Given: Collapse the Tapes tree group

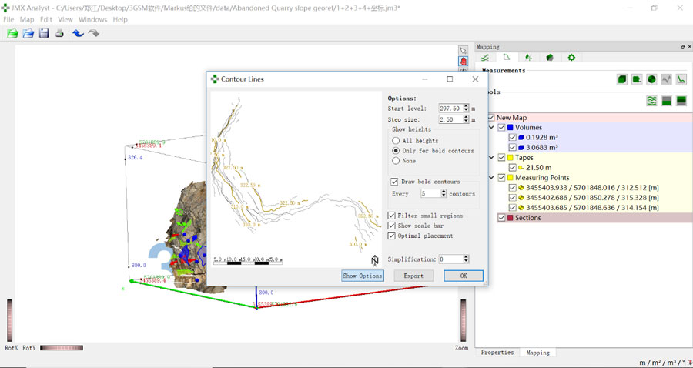Looking at the screenshot, I should tap(491, 158).
